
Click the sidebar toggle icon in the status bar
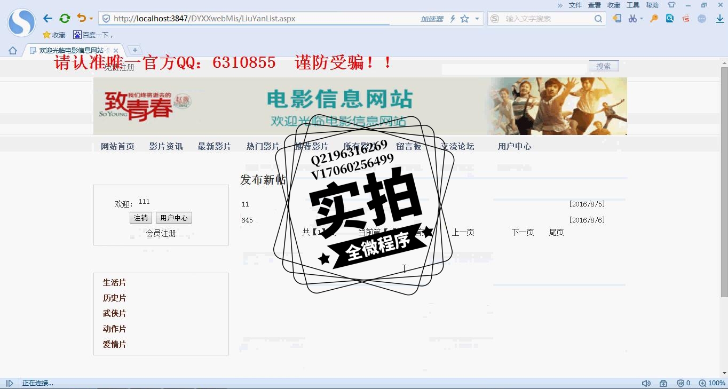point(10,383)
